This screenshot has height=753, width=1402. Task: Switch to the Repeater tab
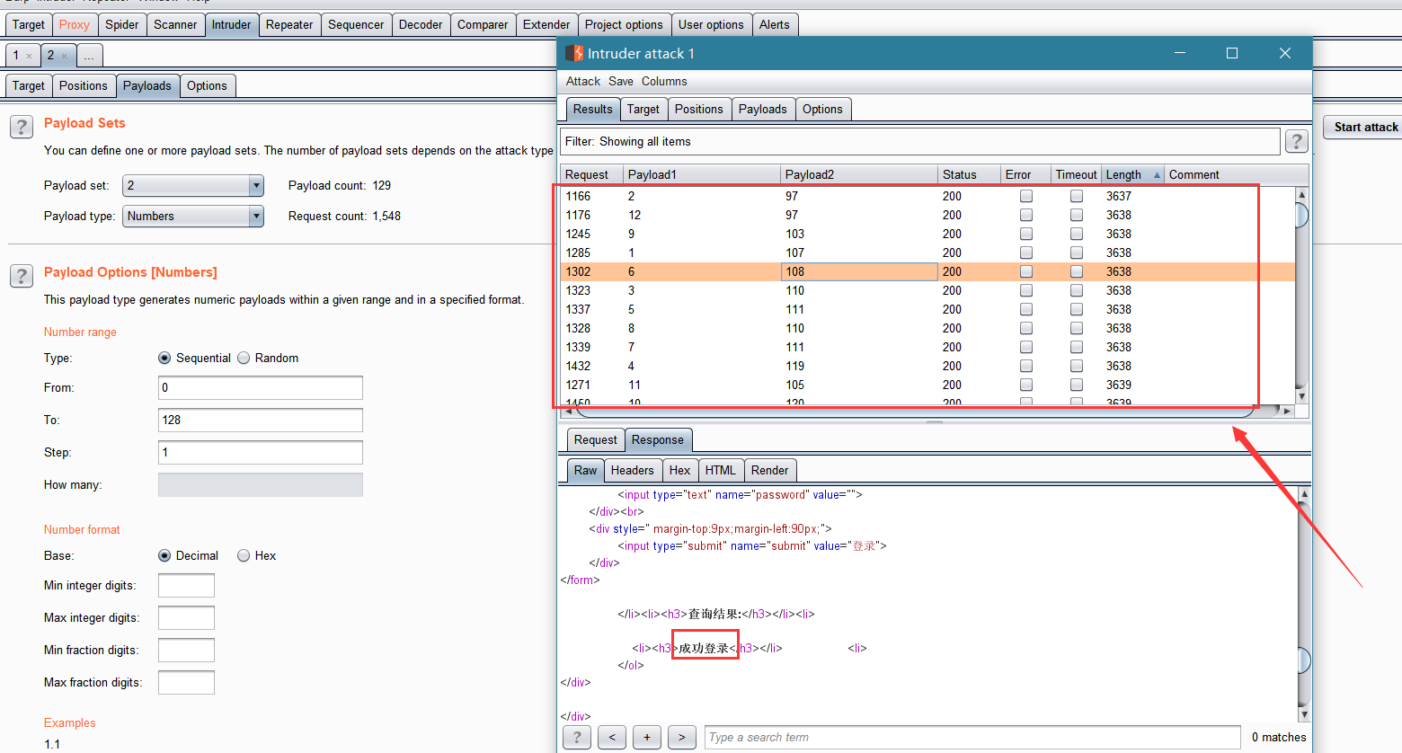point(289,24)
